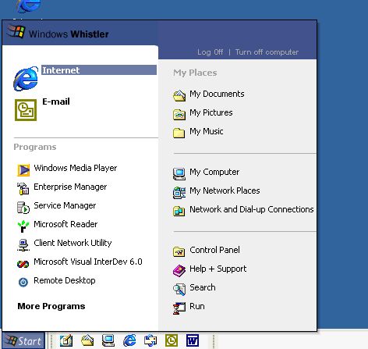Click the Search magnifier icon
This screenshot has width=368, height=349.
coord(179,289)
